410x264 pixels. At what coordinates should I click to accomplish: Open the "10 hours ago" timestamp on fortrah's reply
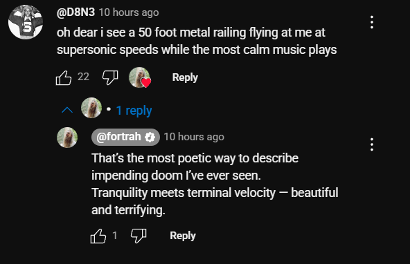(194, 137)
